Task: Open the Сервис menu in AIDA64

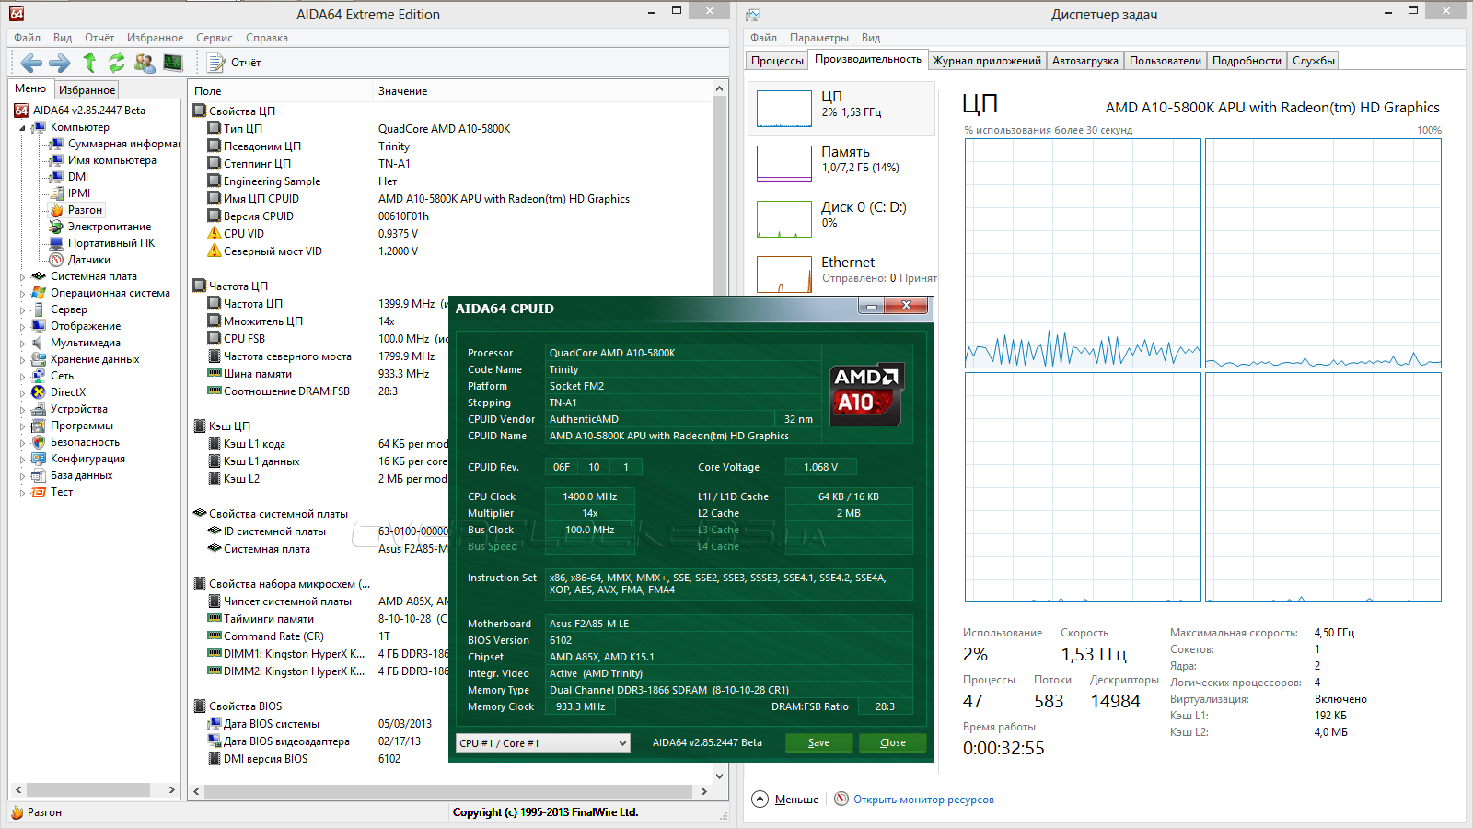Action: [214, 38]
